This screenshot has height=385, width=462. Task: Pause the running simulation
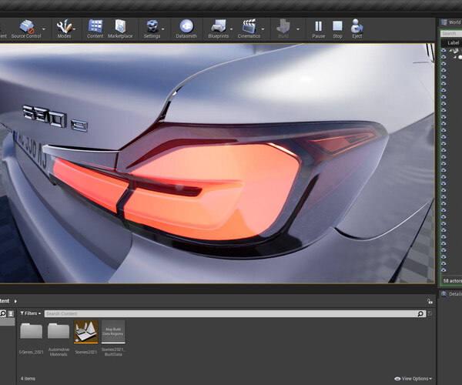pyautogui.click(x=319, y=28)
